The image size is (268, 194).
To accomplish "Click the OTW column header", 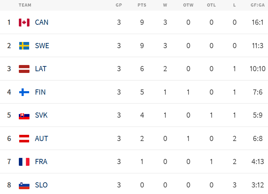I will click(188, 5).
